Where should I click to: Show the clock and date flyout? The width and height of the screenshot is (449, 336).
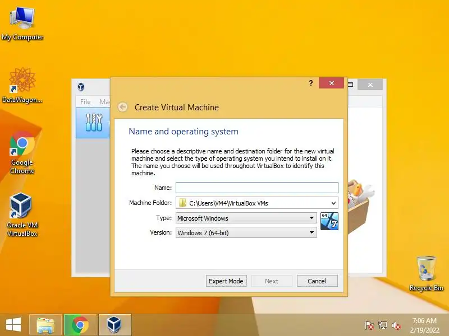tap(424, 325)
